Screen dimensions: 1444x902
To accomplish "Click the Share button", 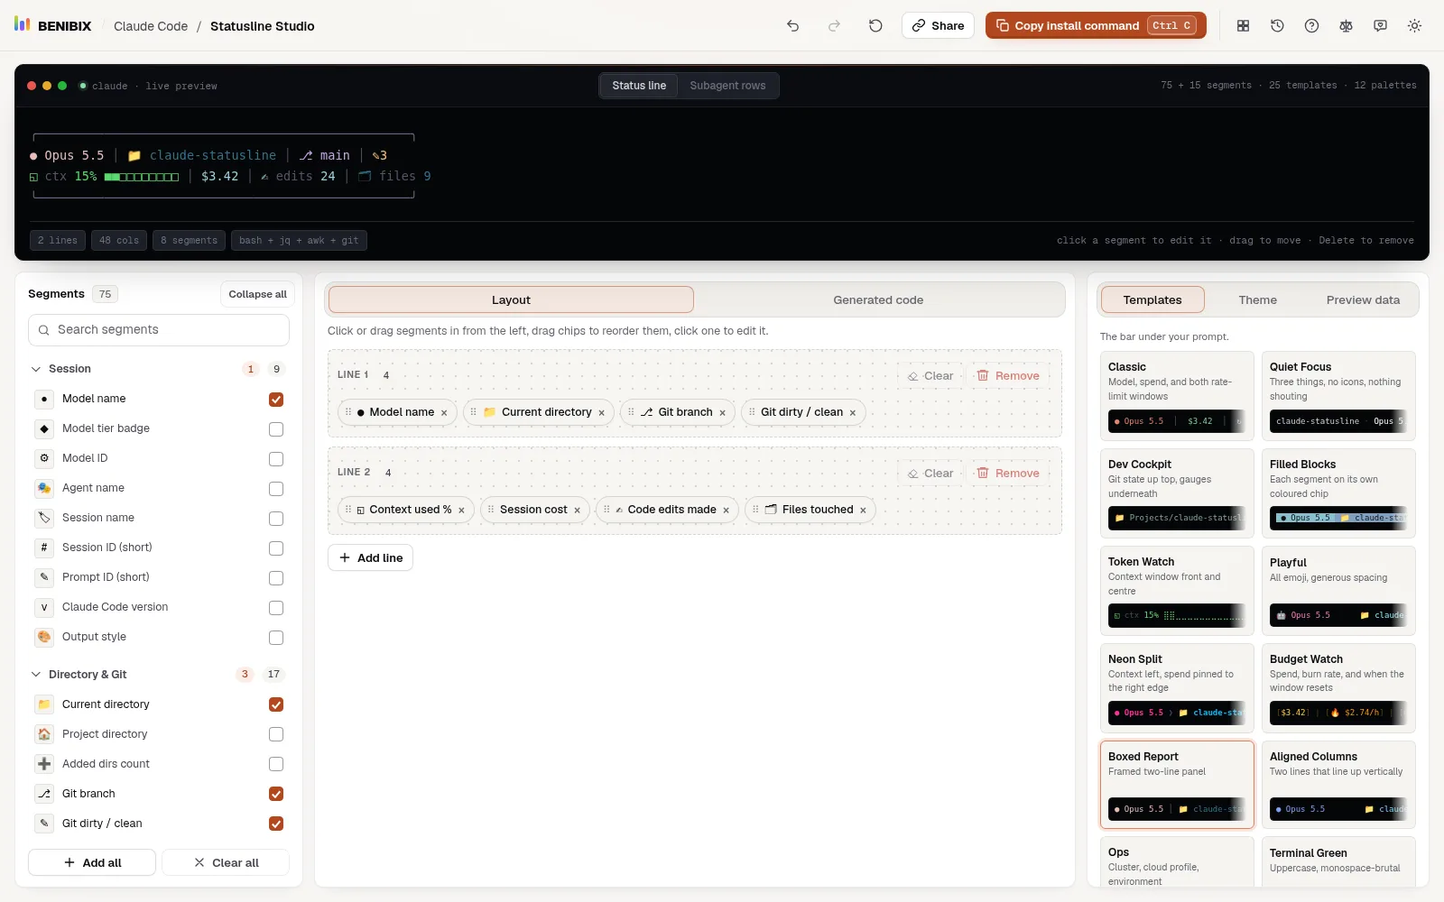I will [x=939, y=25].
